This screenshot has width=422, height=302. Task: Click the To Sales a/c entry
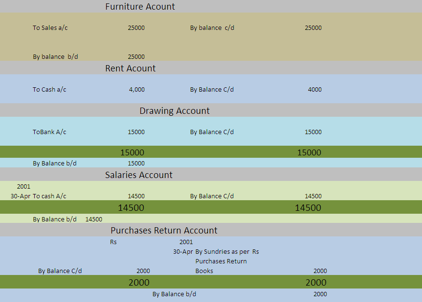[49, 27]
